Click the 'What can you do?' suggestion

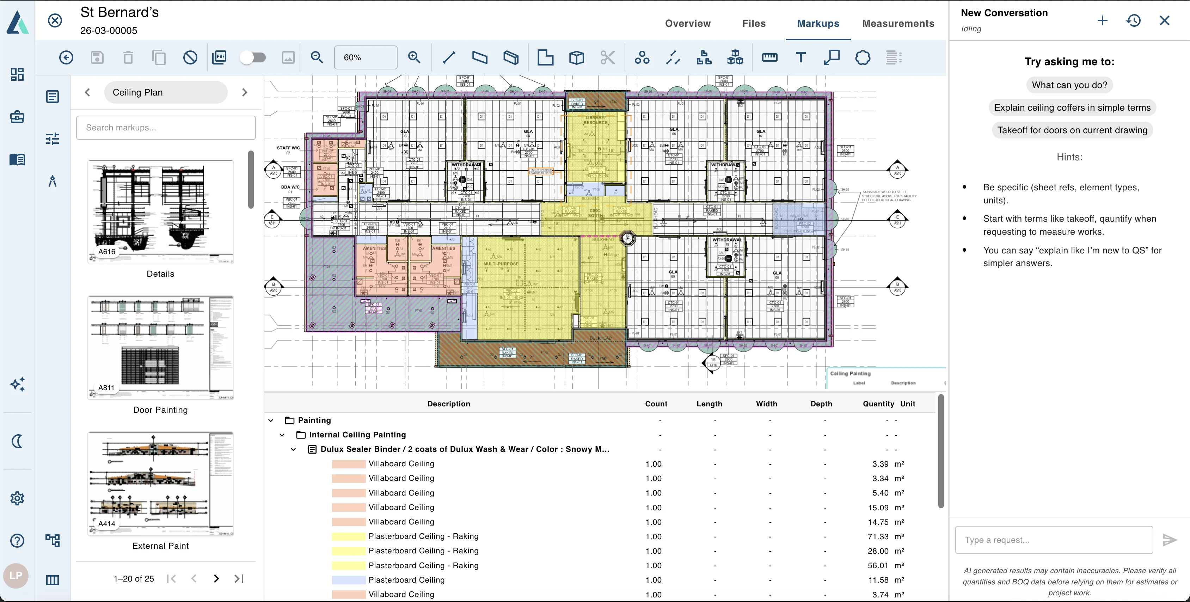(x=1069, y=85)
